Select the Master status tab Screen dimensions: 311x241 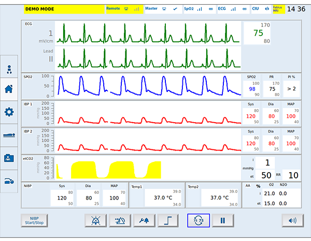[162, 9]
